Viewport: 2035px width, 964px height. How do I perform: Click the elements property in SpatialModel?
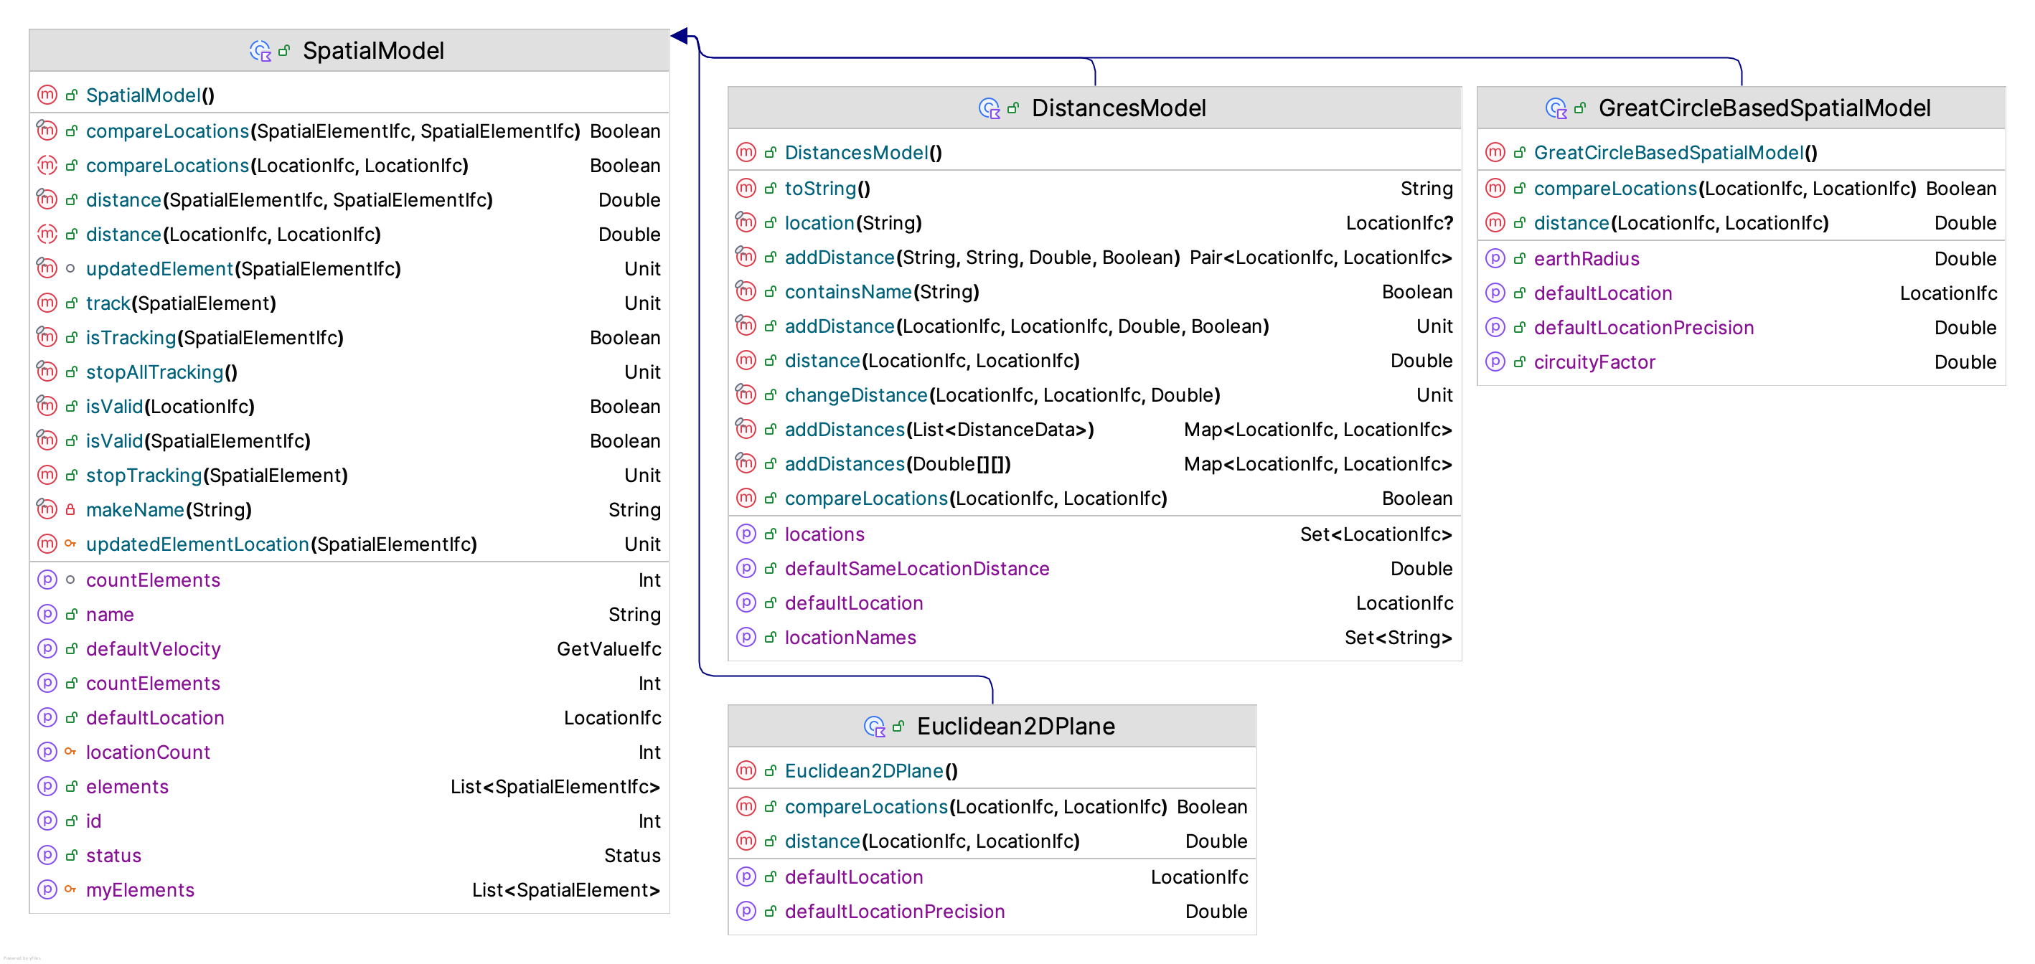point(349,786)
